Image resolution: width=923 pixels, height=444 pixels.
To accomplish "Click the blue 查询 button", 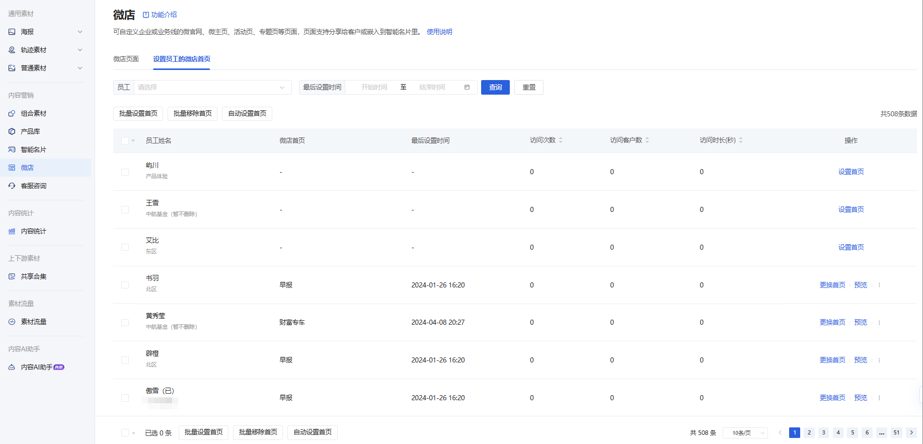I will [x=495, y=87].
